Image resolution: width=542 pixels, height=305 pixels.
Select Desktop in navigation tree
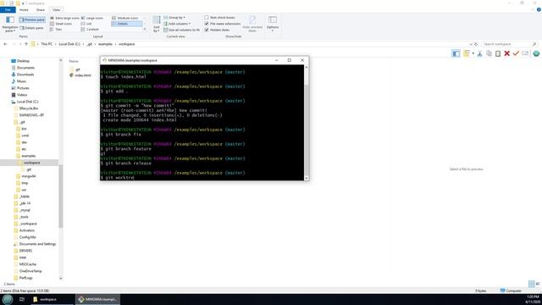pyautogui.click(x=23, y=61)
